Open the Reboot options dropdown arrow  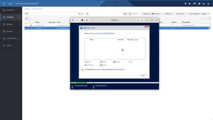click(x=173, y=14)
